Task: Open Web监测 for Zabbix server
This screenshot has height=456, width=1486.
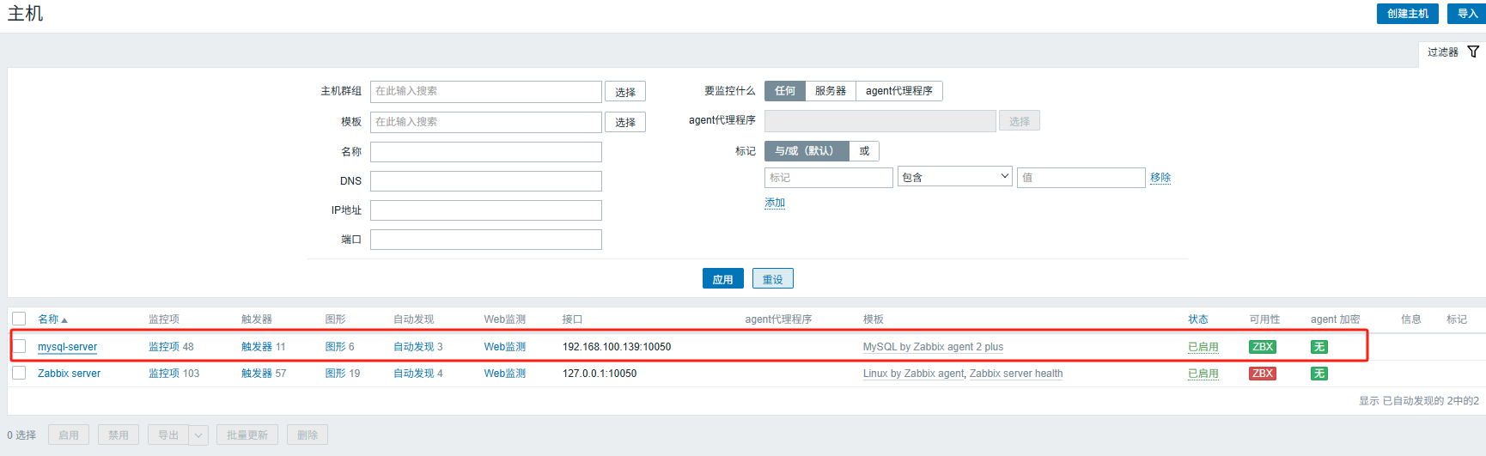Action: (504, 374)
